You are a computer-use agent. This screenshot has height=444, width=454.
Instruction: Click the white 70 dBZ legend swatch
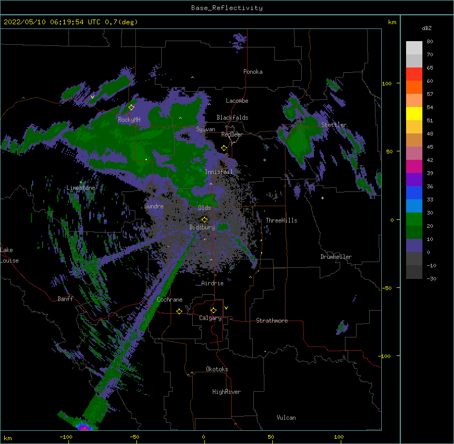coord(414,48)
